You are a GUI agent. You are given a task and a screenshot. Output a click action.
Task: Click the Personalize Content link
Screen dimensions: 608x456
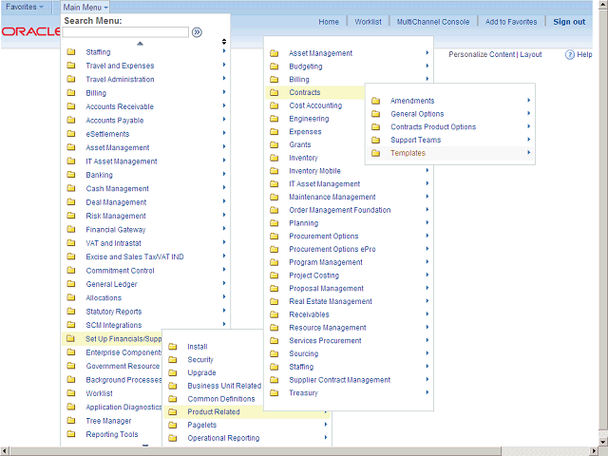coord(482,54)
